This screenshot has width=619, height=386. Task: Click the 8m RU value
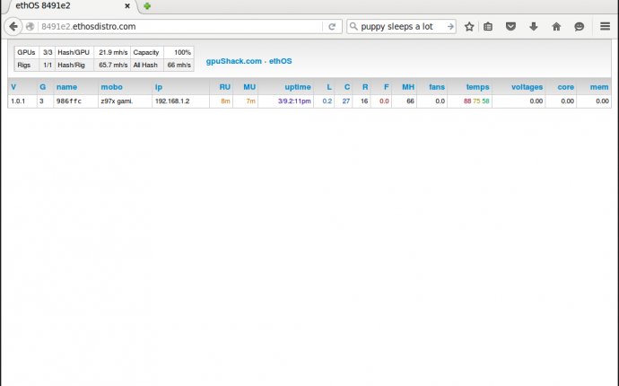[x=225, y=101]
